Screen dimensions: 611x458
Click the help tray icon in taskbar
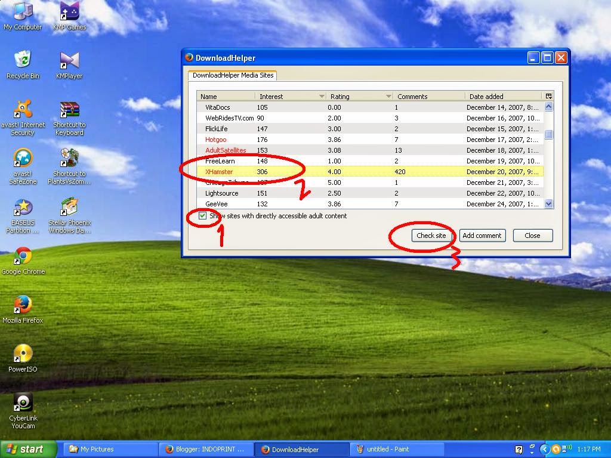tap(519, 450)
